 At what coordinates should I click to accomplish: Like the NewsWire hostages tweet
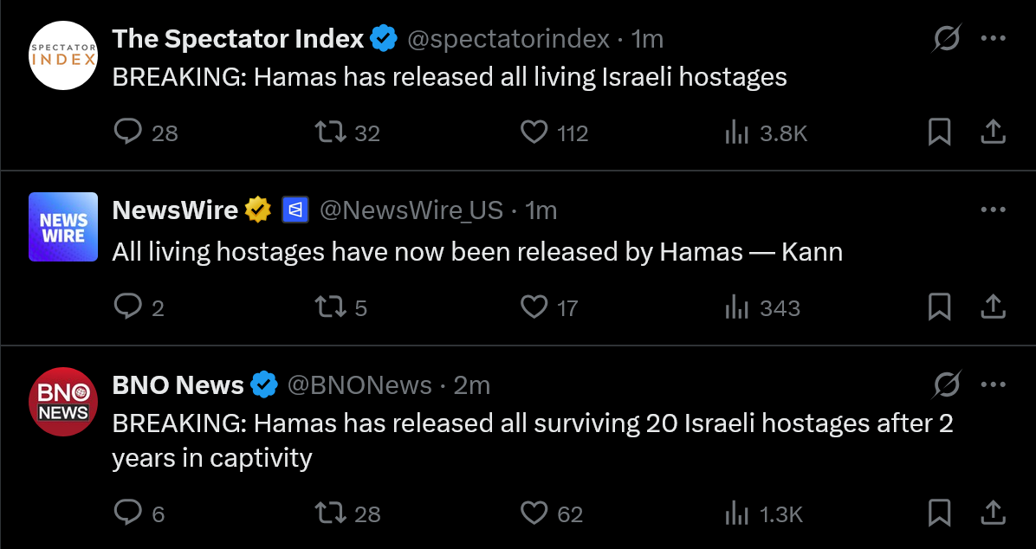534,307
